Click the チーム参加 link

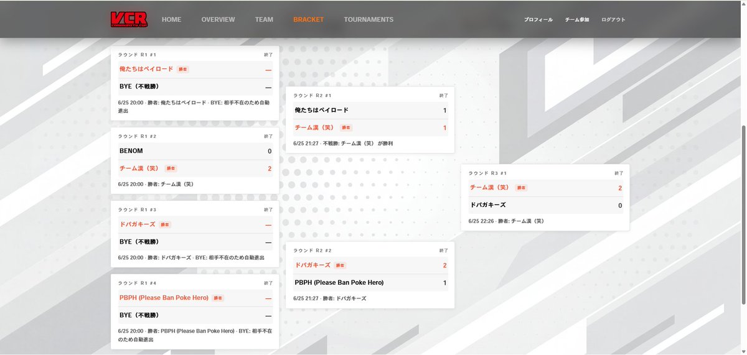pos(576,20)
